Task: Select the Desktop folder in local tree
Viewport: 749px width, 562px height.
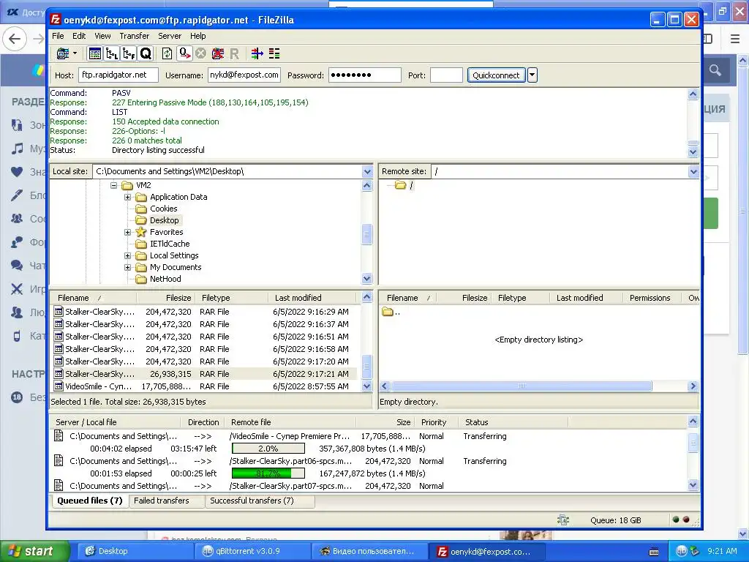Action: click(x=165, y=220)
